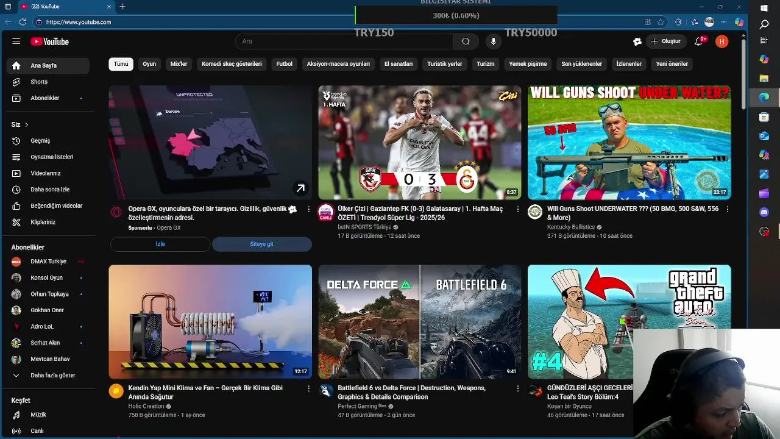This screenshot has height=439, width=780.
Task: Open Microsoft Store from the taskbar
Action: point(764,116)
